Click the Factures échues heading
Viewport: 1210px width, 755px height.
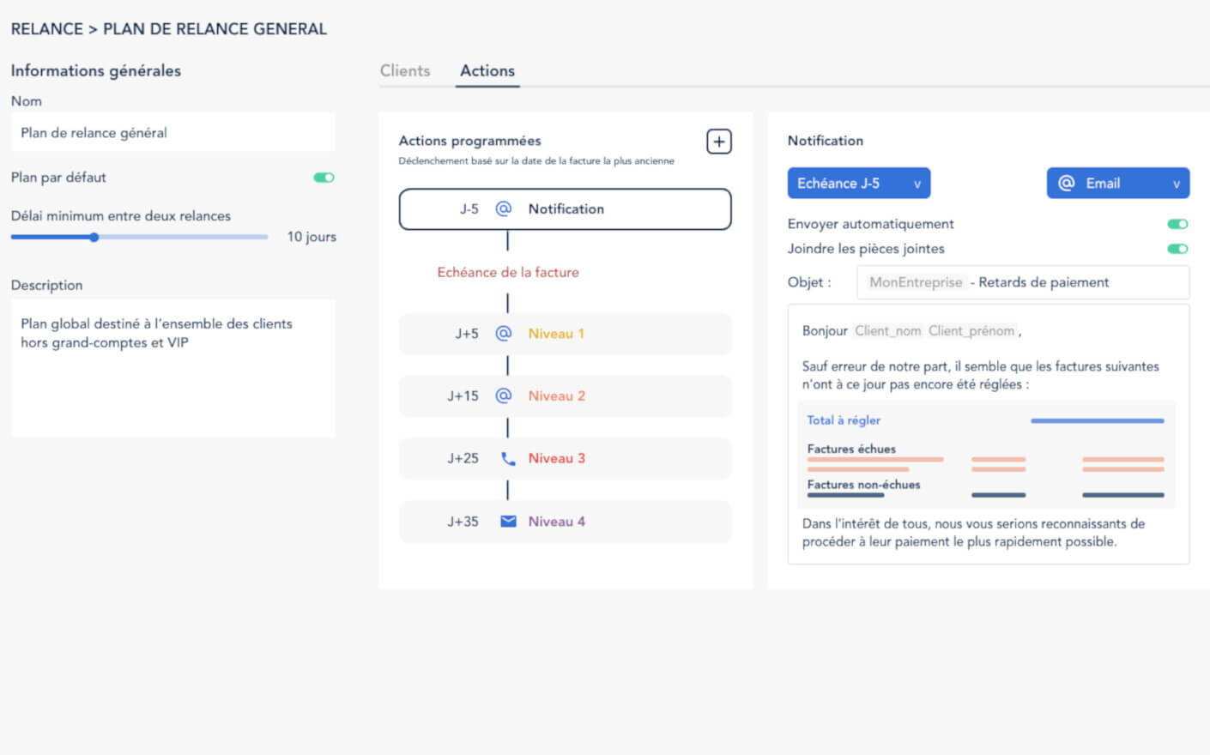coord(851,449)
